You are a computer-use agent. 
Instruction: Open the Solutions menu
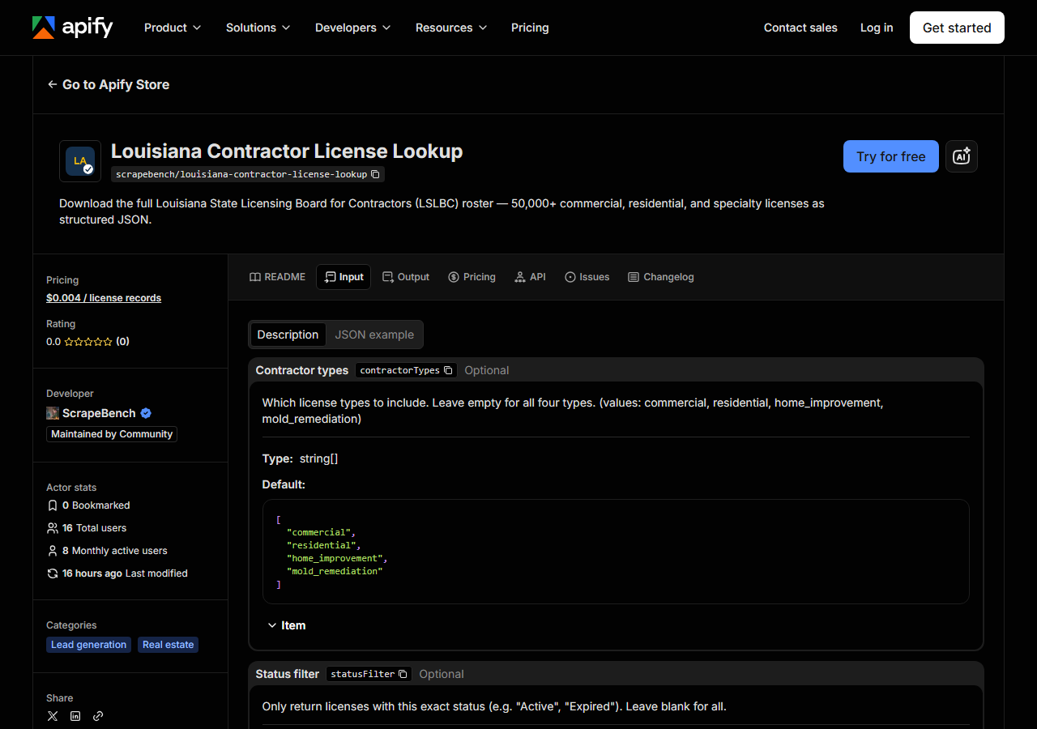258,28
